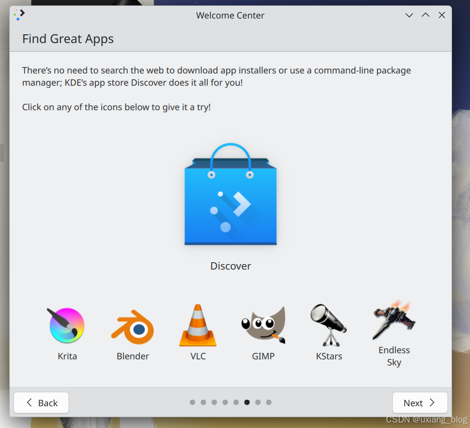The width and height of the screenshot is (470, 428).
Task: Open the Discover shopping bag icon
Action: 231,194
